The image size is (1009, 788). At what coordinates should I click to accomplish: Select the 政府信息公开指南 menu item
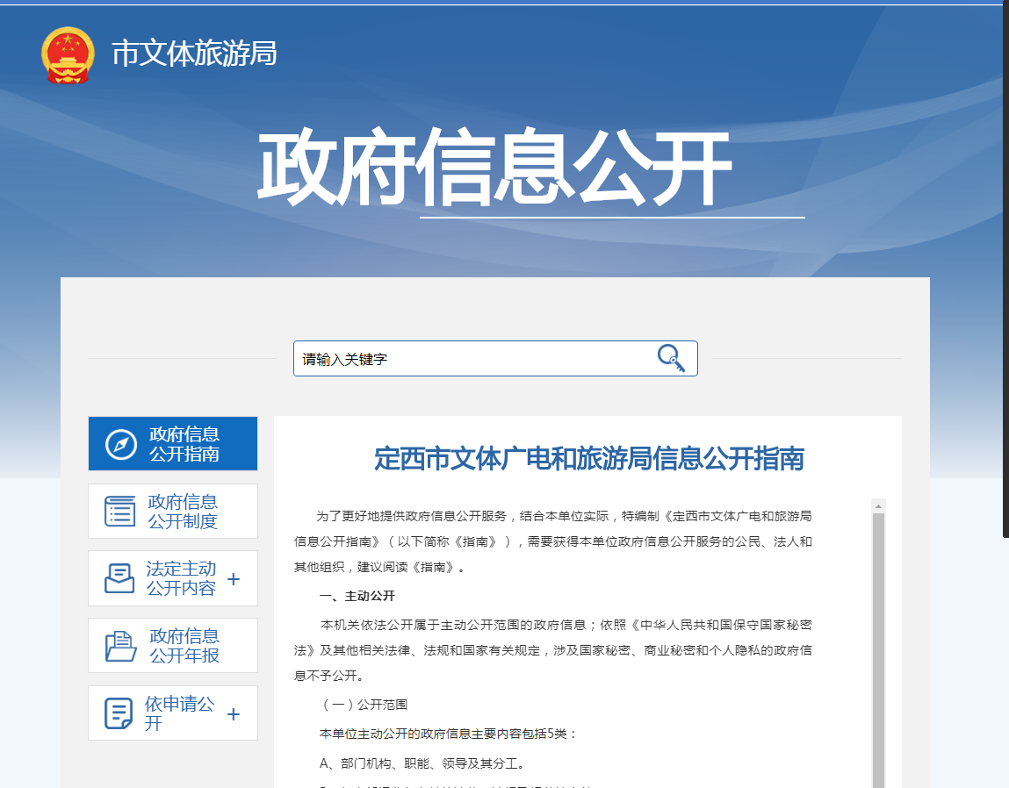[x=184, y=444]
